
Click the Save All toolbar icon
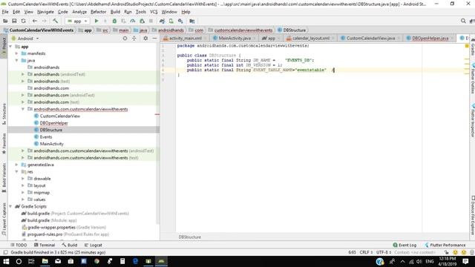click(14, 21)
